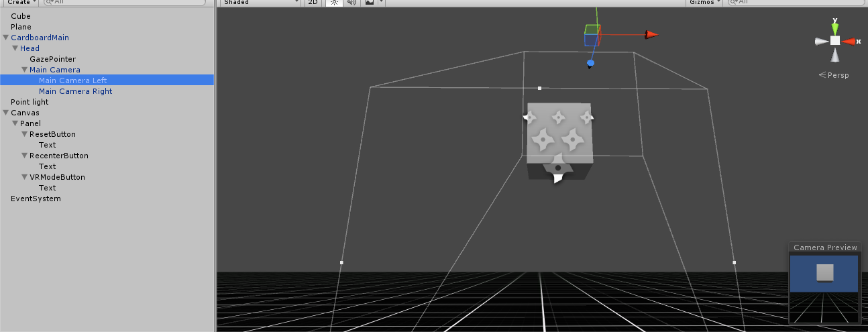868x332 pixels.
Task: Collapse the ResetButton tree arrow
Action: tap(25, 134)
